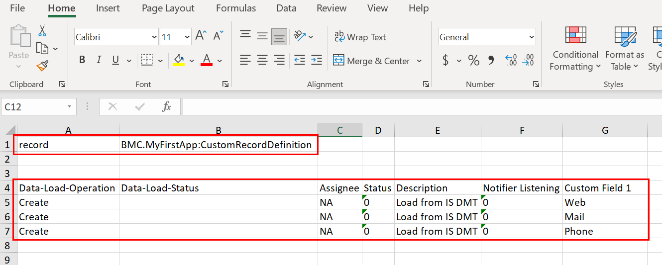Screen dimensions: 662x265
Task: Open Number format dialog launcher
Action: pos(537,85)
